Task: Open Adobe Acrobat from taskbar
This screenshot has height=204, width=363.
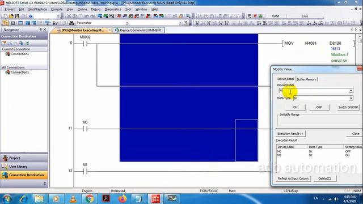Action: (x=106, y=199)
